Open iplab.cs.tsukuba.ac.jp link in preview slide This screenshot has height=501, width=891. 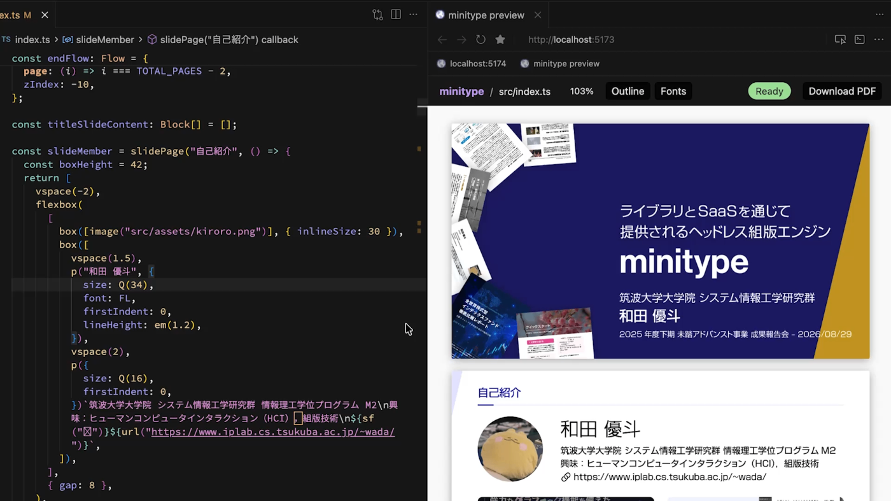(670, 477)
